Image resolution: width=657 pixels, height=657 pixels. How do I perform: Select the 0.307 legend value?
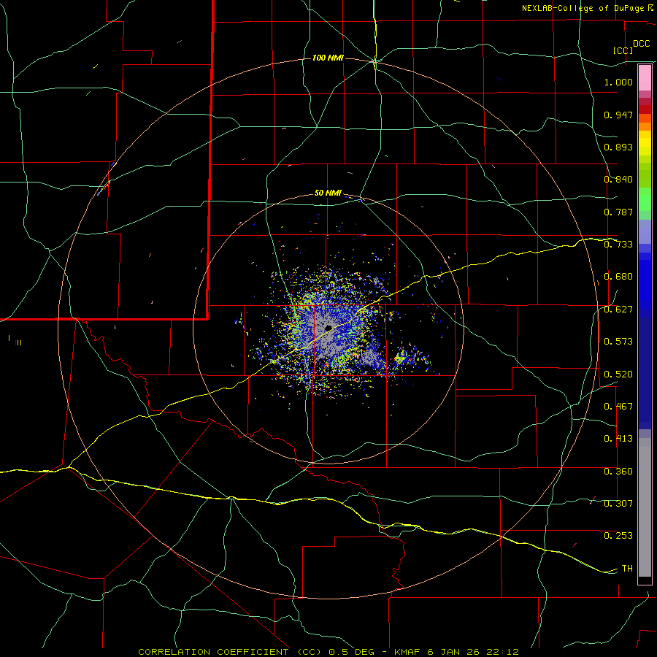(618, 504)
